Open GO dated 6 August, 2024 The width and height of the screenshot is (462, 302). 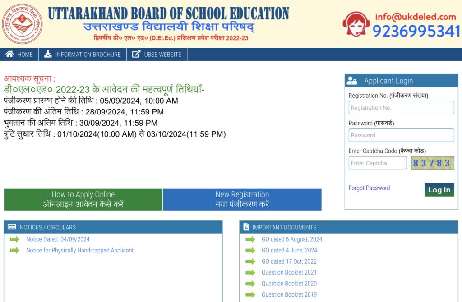(292, 239)
